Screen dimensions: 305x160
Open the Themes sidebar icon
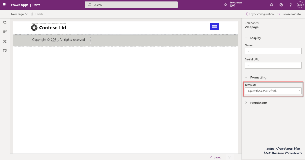click(x=5, y=41)
